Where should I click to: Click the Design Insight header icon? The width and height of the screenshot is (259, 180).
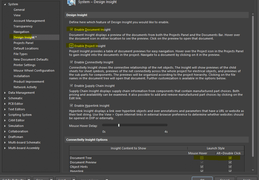pos(72,2)
